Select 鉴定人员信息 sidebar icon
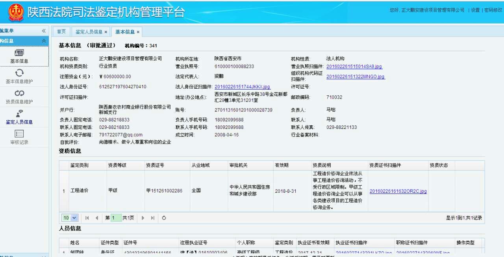This screenshot has height=257, width=504. (x=19, y=114)
